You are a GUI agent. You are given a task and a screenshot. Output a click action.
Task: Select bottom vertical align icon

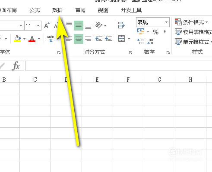coord(88,27)
